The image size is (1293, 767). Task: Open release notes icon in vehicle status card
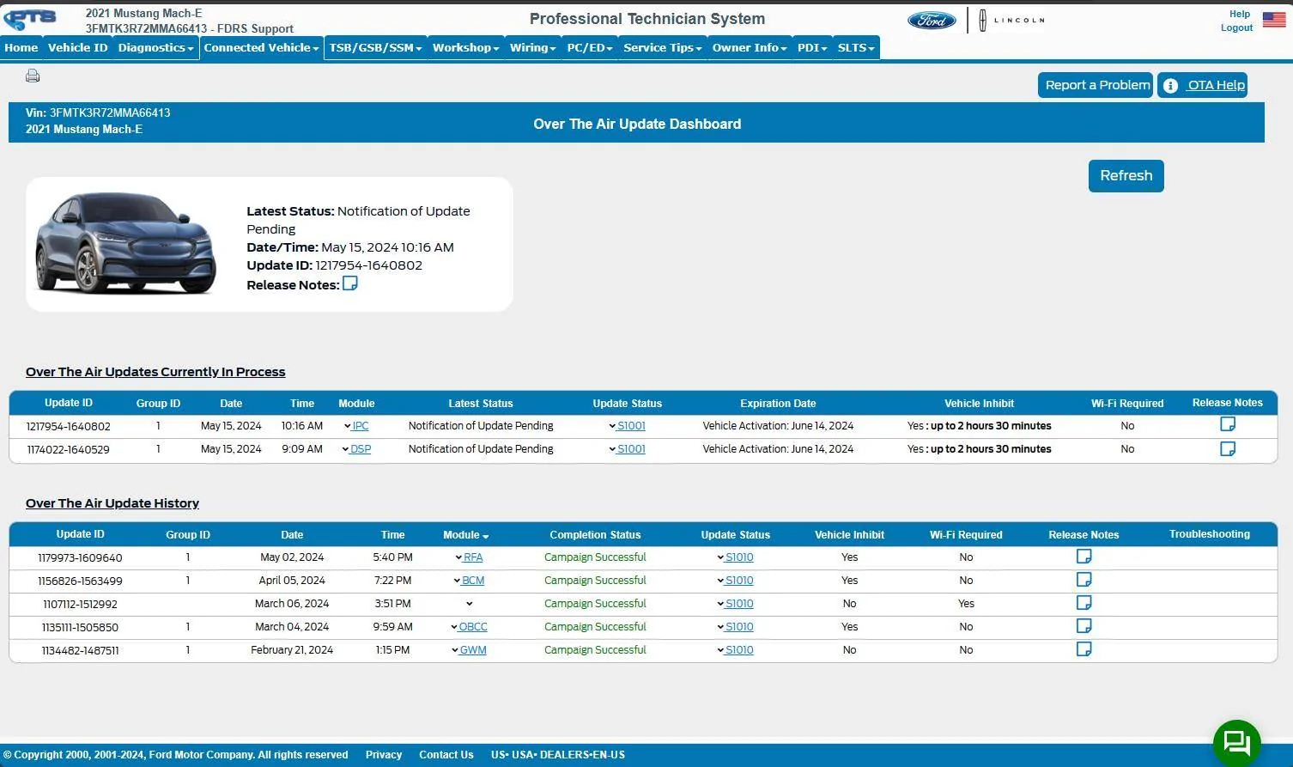[350, 283]
